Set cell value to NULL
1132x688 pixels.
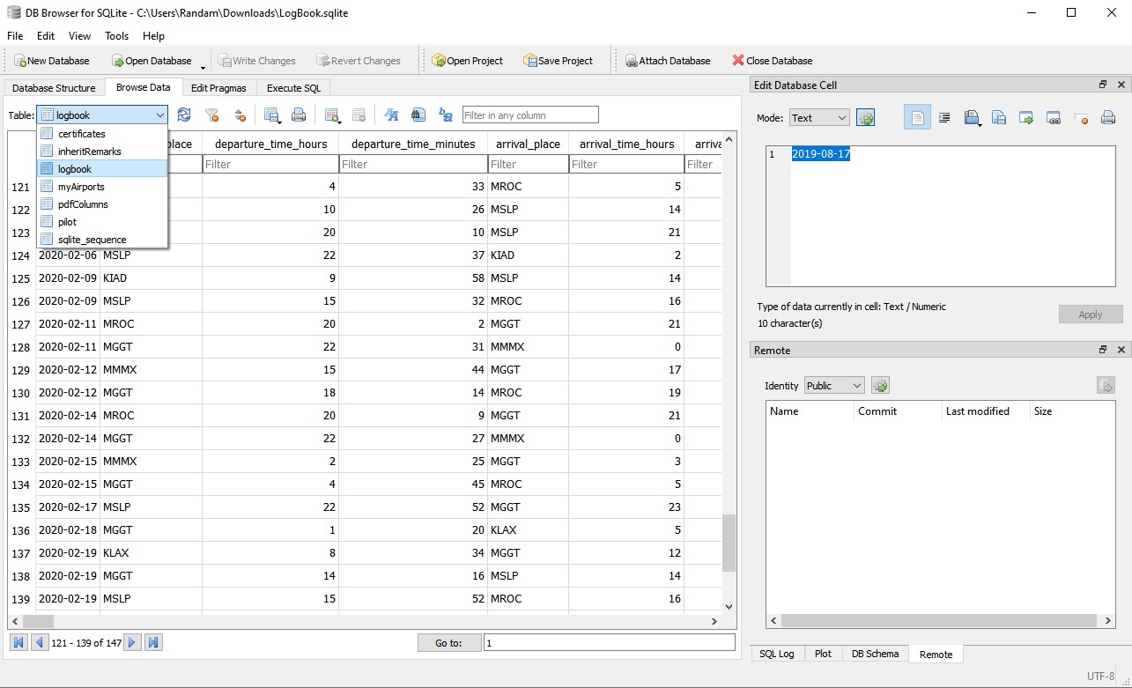tap(1081, 118)
